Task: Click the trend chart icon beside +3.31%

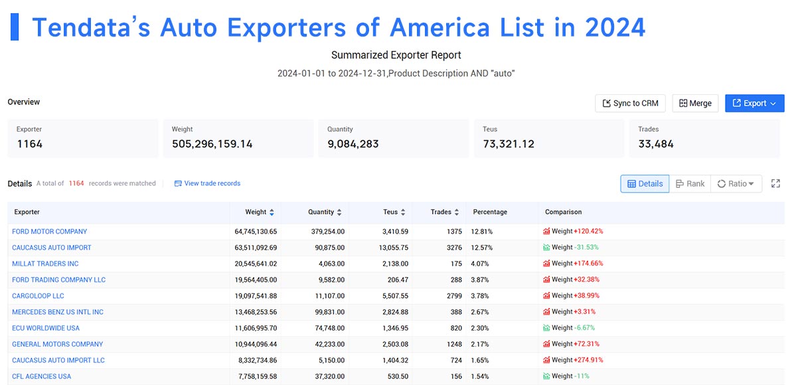Action: pyautogui.click(x=546, y=312)
